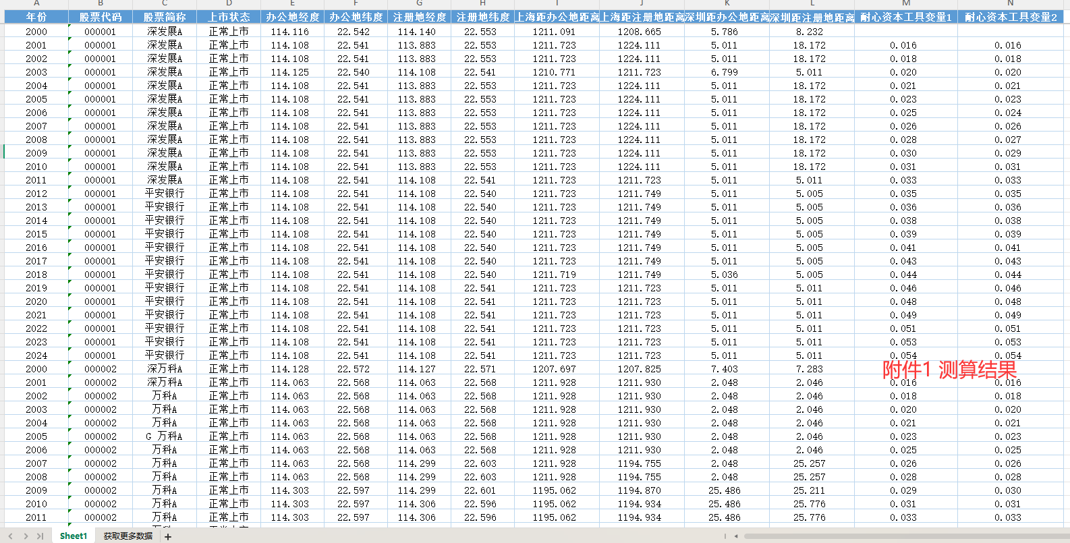Select the 股票简称 header cell
This screenshot has width=1070, height=543.
(165, 17)
